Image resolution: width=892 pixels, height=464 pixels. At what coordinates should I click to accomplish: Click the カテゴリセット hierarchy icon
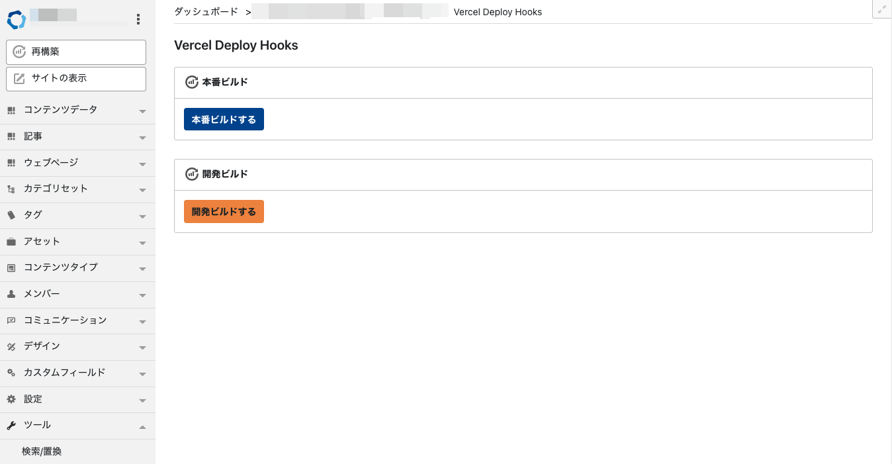tap(11, 189)
